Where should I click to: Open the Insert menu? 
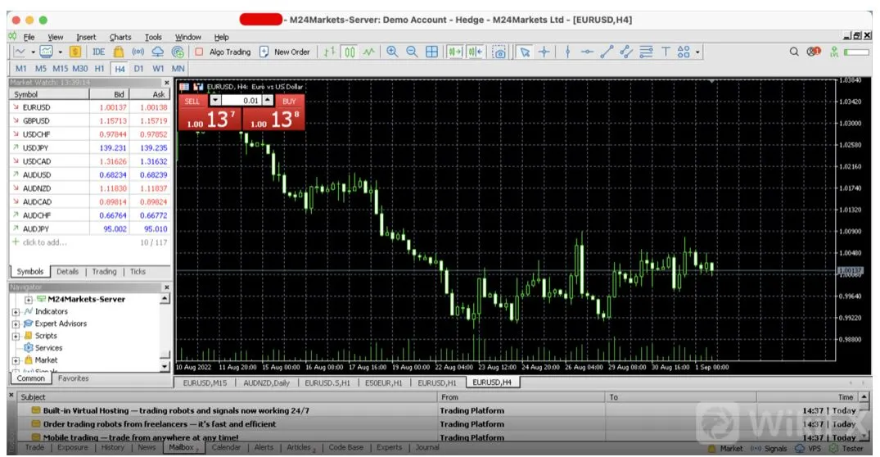coord(86,37)
